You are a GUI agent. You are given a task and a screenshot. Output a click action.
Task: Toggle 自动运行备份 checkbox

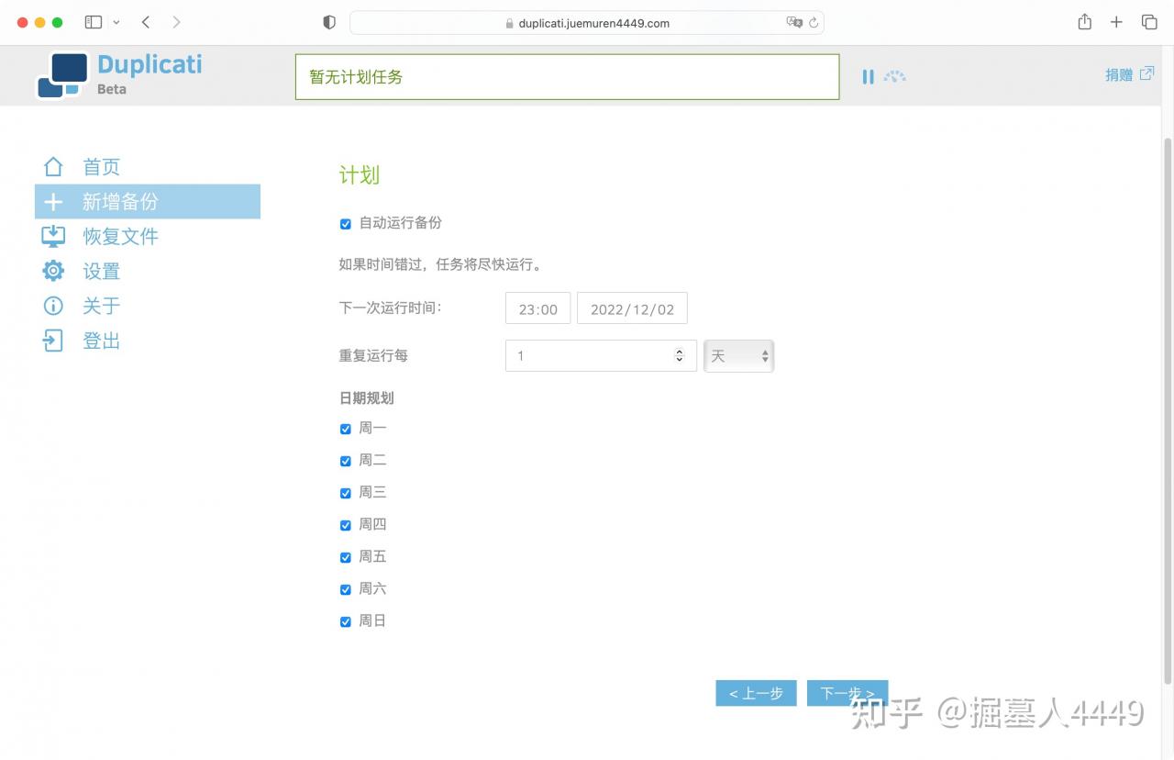[346, 224]
